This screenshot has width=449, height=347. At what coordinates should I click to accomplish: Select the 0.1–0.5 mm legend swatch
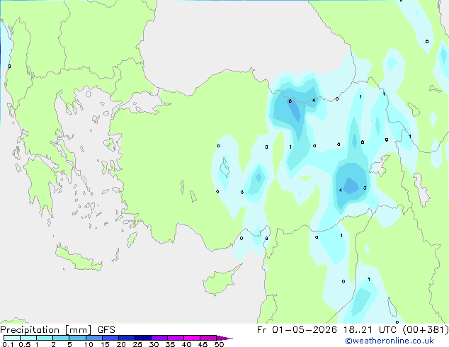tap(12, 338)
